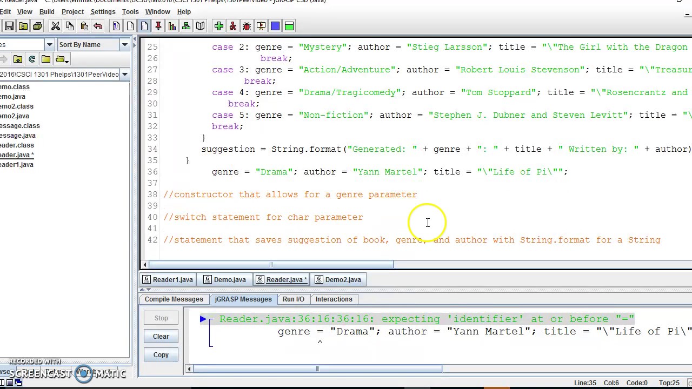Click the Stop button

pos(161,318)
